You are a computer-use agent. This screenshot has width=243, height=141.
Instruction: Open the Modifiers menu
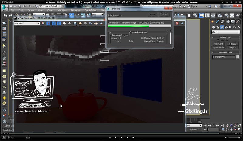[62, 10]
